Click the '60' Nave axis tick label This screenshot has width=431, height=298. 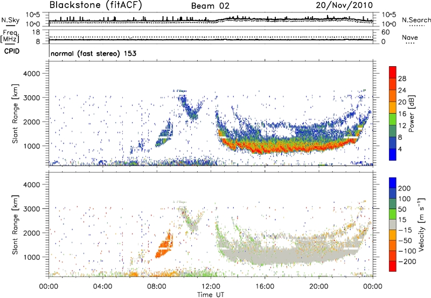coord(385,32)
